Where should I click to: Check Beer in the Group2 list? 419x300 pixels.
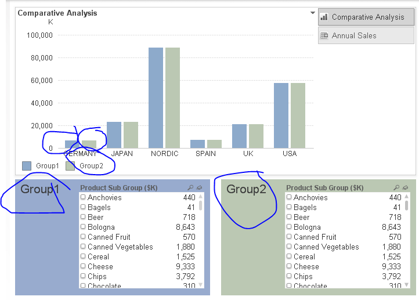click(289, 217)
